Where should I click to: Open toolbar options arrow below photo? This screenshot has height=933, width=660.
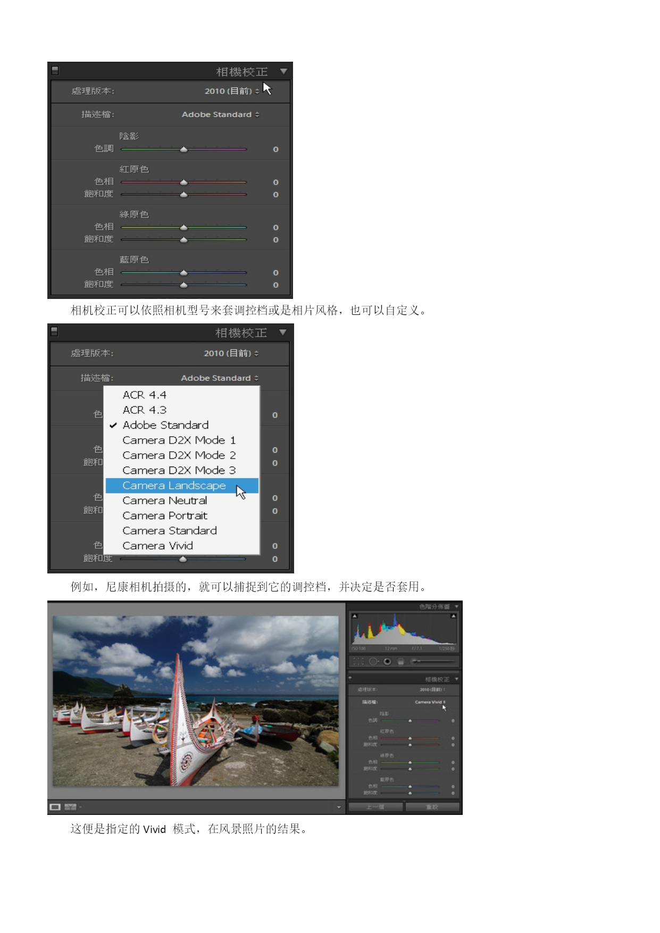pyautogui.click(x=339, y=807)
